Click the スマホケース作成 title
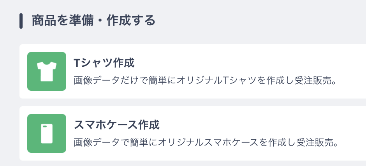366x166 pixels. coord(116,125)
